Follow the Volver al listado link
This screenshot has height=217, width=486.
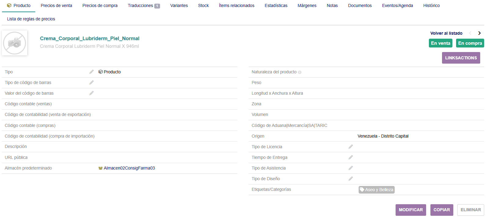pos(446,33)
